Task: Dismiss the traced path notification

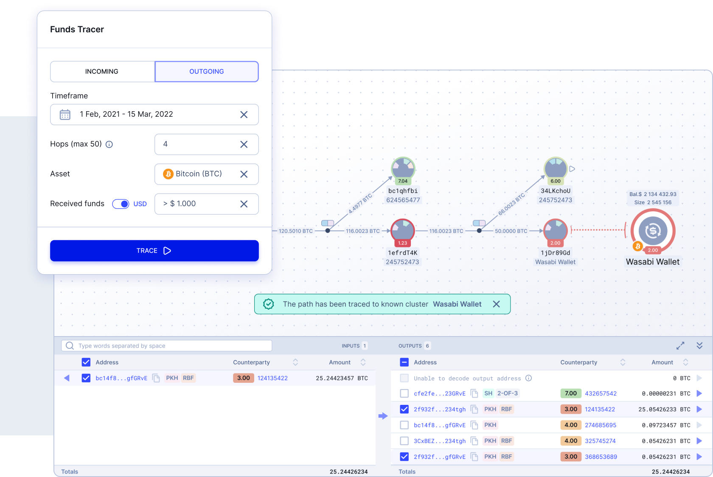Action: click(496, 304)
